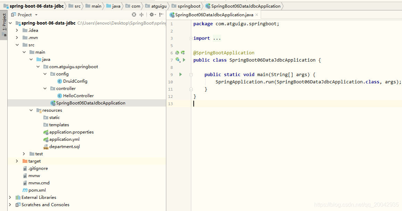
Task: Close the SpringBoot06DataJdbcApplication.java tab
Action: (x=257, y=15)
